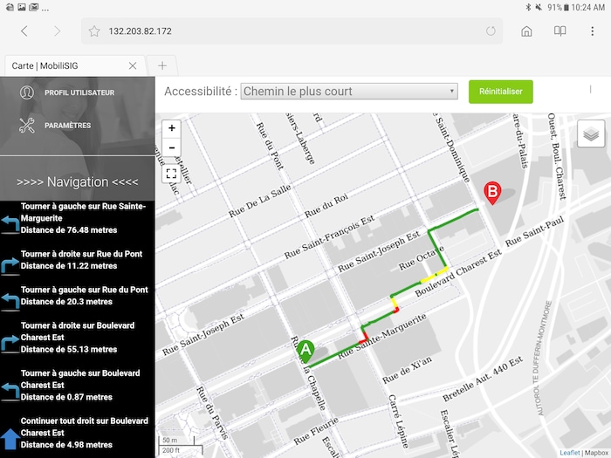Screen dimensions: 611x458
Task: Click the Rue De La Salle map label
Action: pos(260,201)
